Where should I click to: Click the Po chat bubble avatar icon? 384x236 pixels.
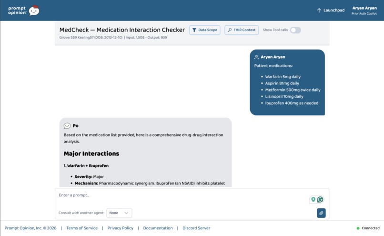click(x=67, y=126)
